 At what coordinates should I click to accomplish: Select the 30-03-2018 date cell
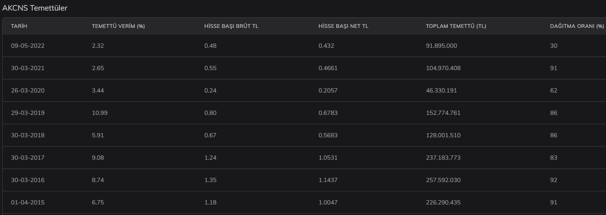click(x=27, y=135)
